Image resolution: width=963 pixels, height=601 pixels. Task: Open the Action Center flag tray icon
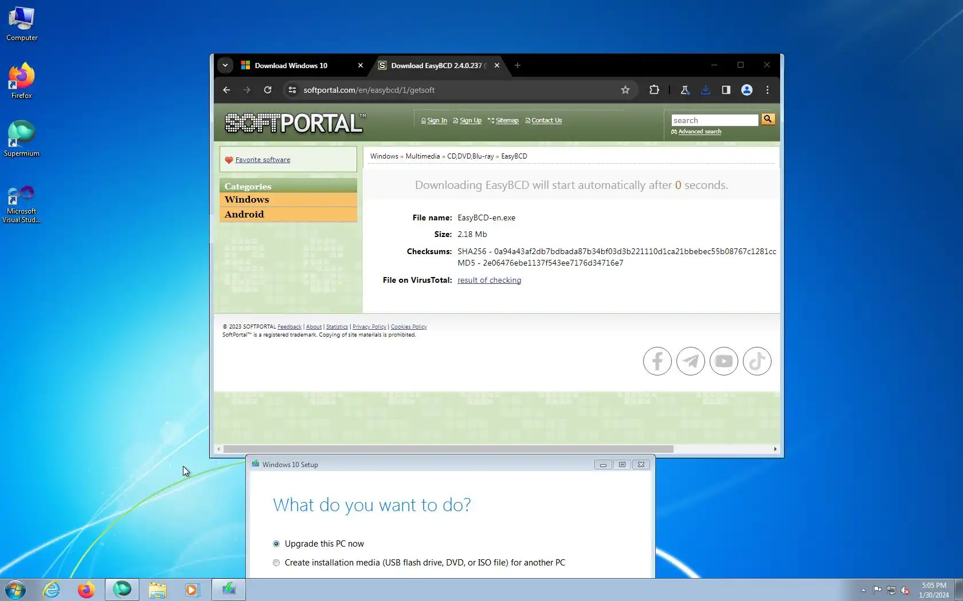878,590
